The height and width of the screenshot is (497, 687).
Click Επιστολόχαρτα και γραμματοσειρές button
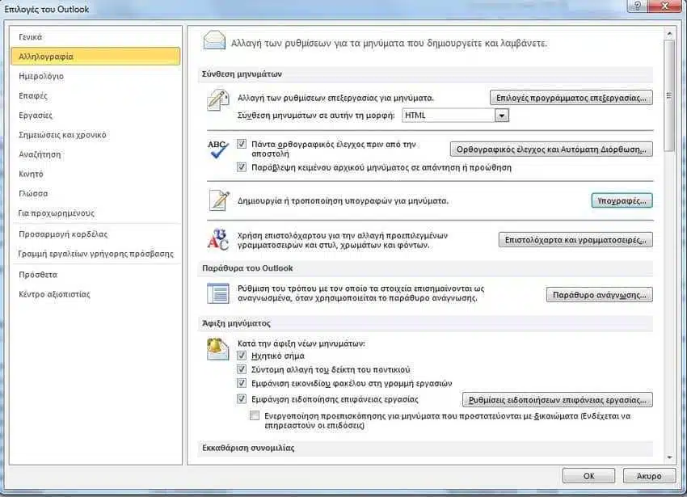coord(575,240)
